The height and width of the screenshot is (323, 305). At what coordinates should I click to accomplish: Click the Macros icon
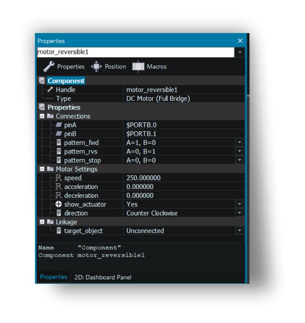click(138, 66)
